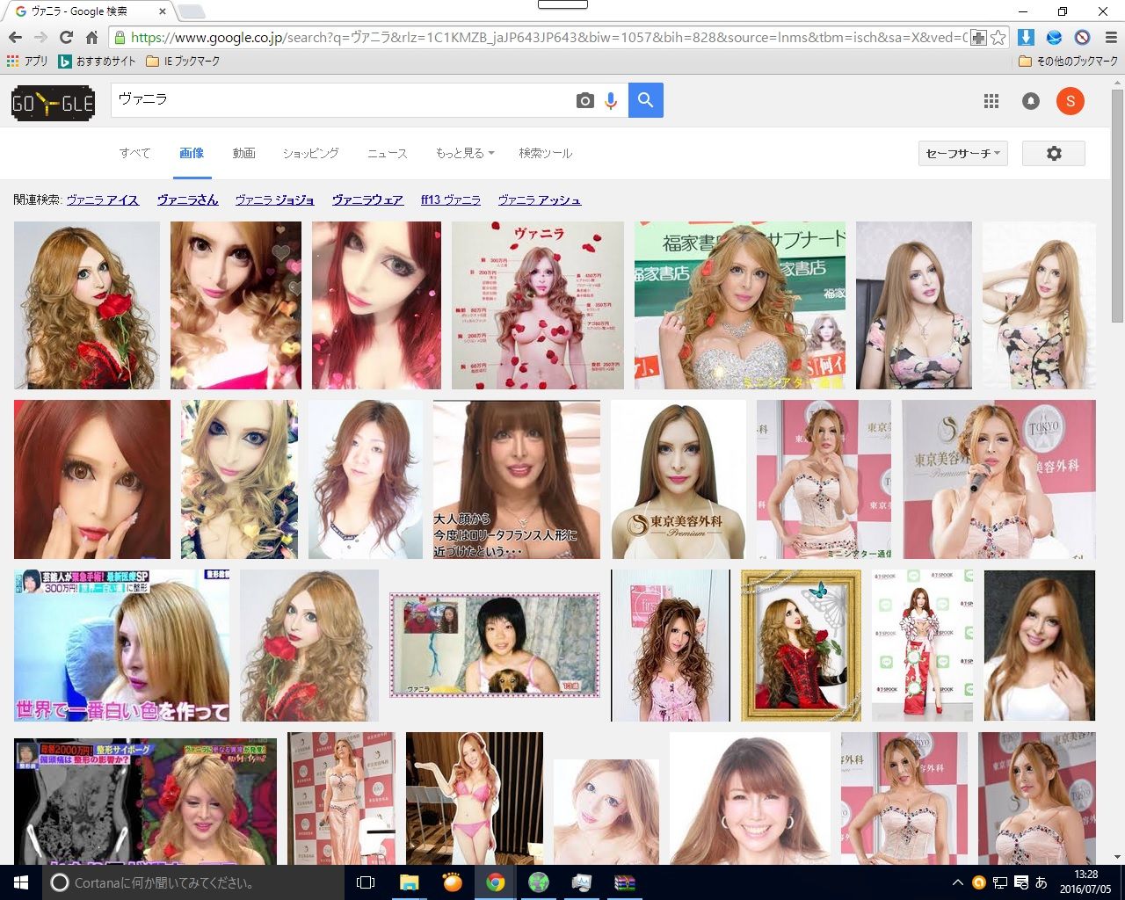Click the orange tray icon
This screenshot has height=900, width=1125.
click(x=979, y=882)
